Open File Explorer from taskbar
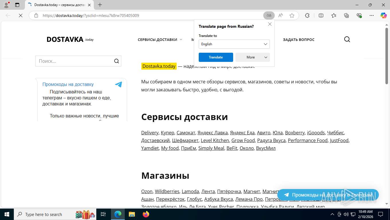 (132, 214)
